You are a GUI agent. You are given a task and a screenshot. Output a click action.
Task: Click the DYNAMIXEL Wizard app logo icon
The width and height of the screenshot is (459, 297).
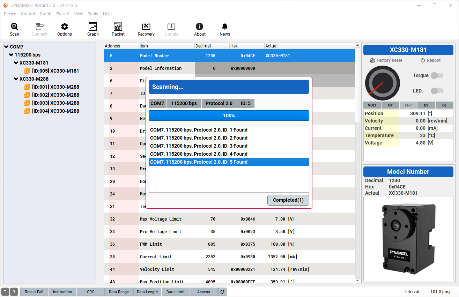tap(6, 5)
